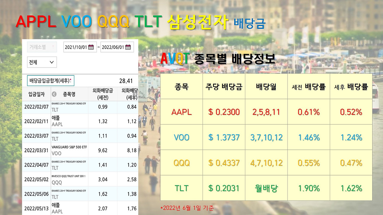Click the 0.52% after-tax yield
Screen dimensions: 383x215
coord(351,112)
